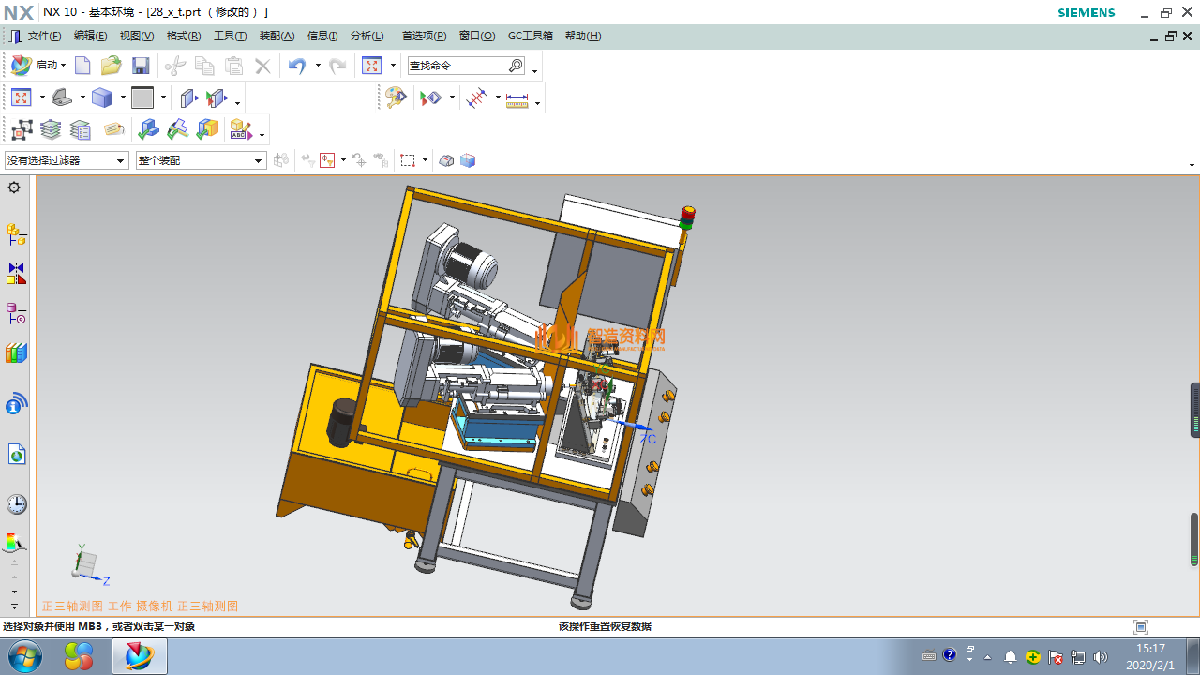Toggle the see-through display icon

(446, 160)
